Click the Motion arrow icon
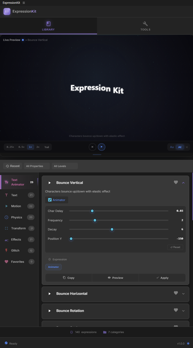Viewport: 193px width, 348px height. pyautogui.click(x=6, y=206)
